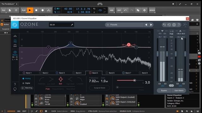The width and height of the screenshot is (202, 113).
Task: Stop the transport playback
Action: pos(36,10)
